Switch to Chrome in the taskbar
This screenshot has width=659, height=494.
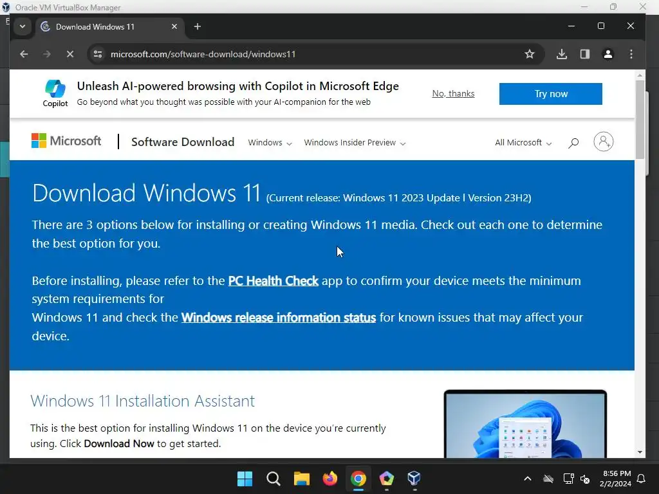(x=358, y=479)
